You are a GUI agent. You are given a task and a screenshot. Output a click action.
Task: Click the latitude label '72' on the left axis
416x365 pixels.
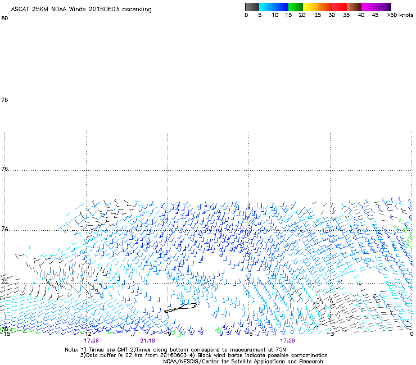point(4,281)
